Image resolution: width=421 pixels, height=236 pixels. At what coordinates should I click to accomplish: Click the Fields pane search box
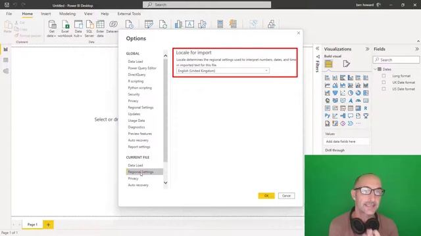point(396,60)
